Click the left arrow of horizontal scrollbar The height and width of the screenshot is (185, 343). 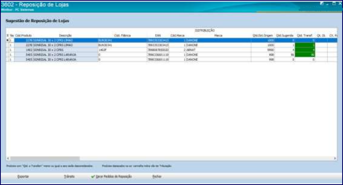pos(8,158)
